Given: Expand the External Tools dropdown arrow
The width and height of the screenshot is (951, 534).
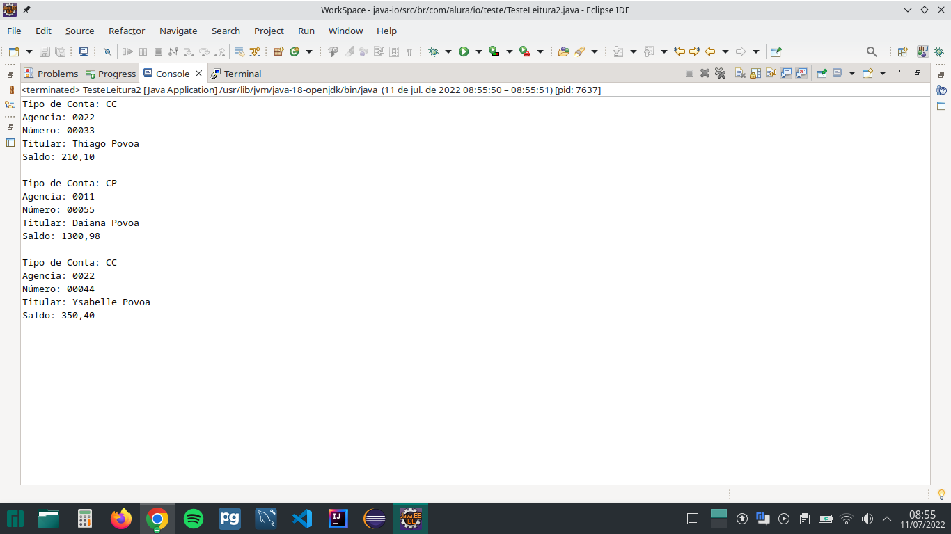Looking at the screenshot, I should tap(540, 51).
